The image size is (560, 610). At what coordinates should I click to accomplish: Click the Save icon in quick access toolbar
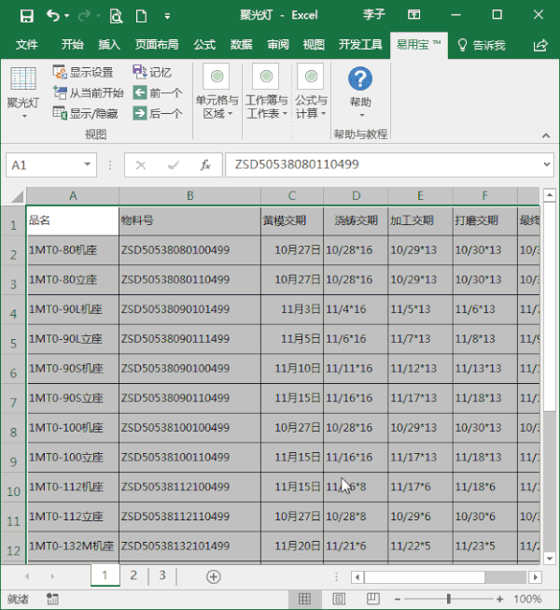coord(26,16)
